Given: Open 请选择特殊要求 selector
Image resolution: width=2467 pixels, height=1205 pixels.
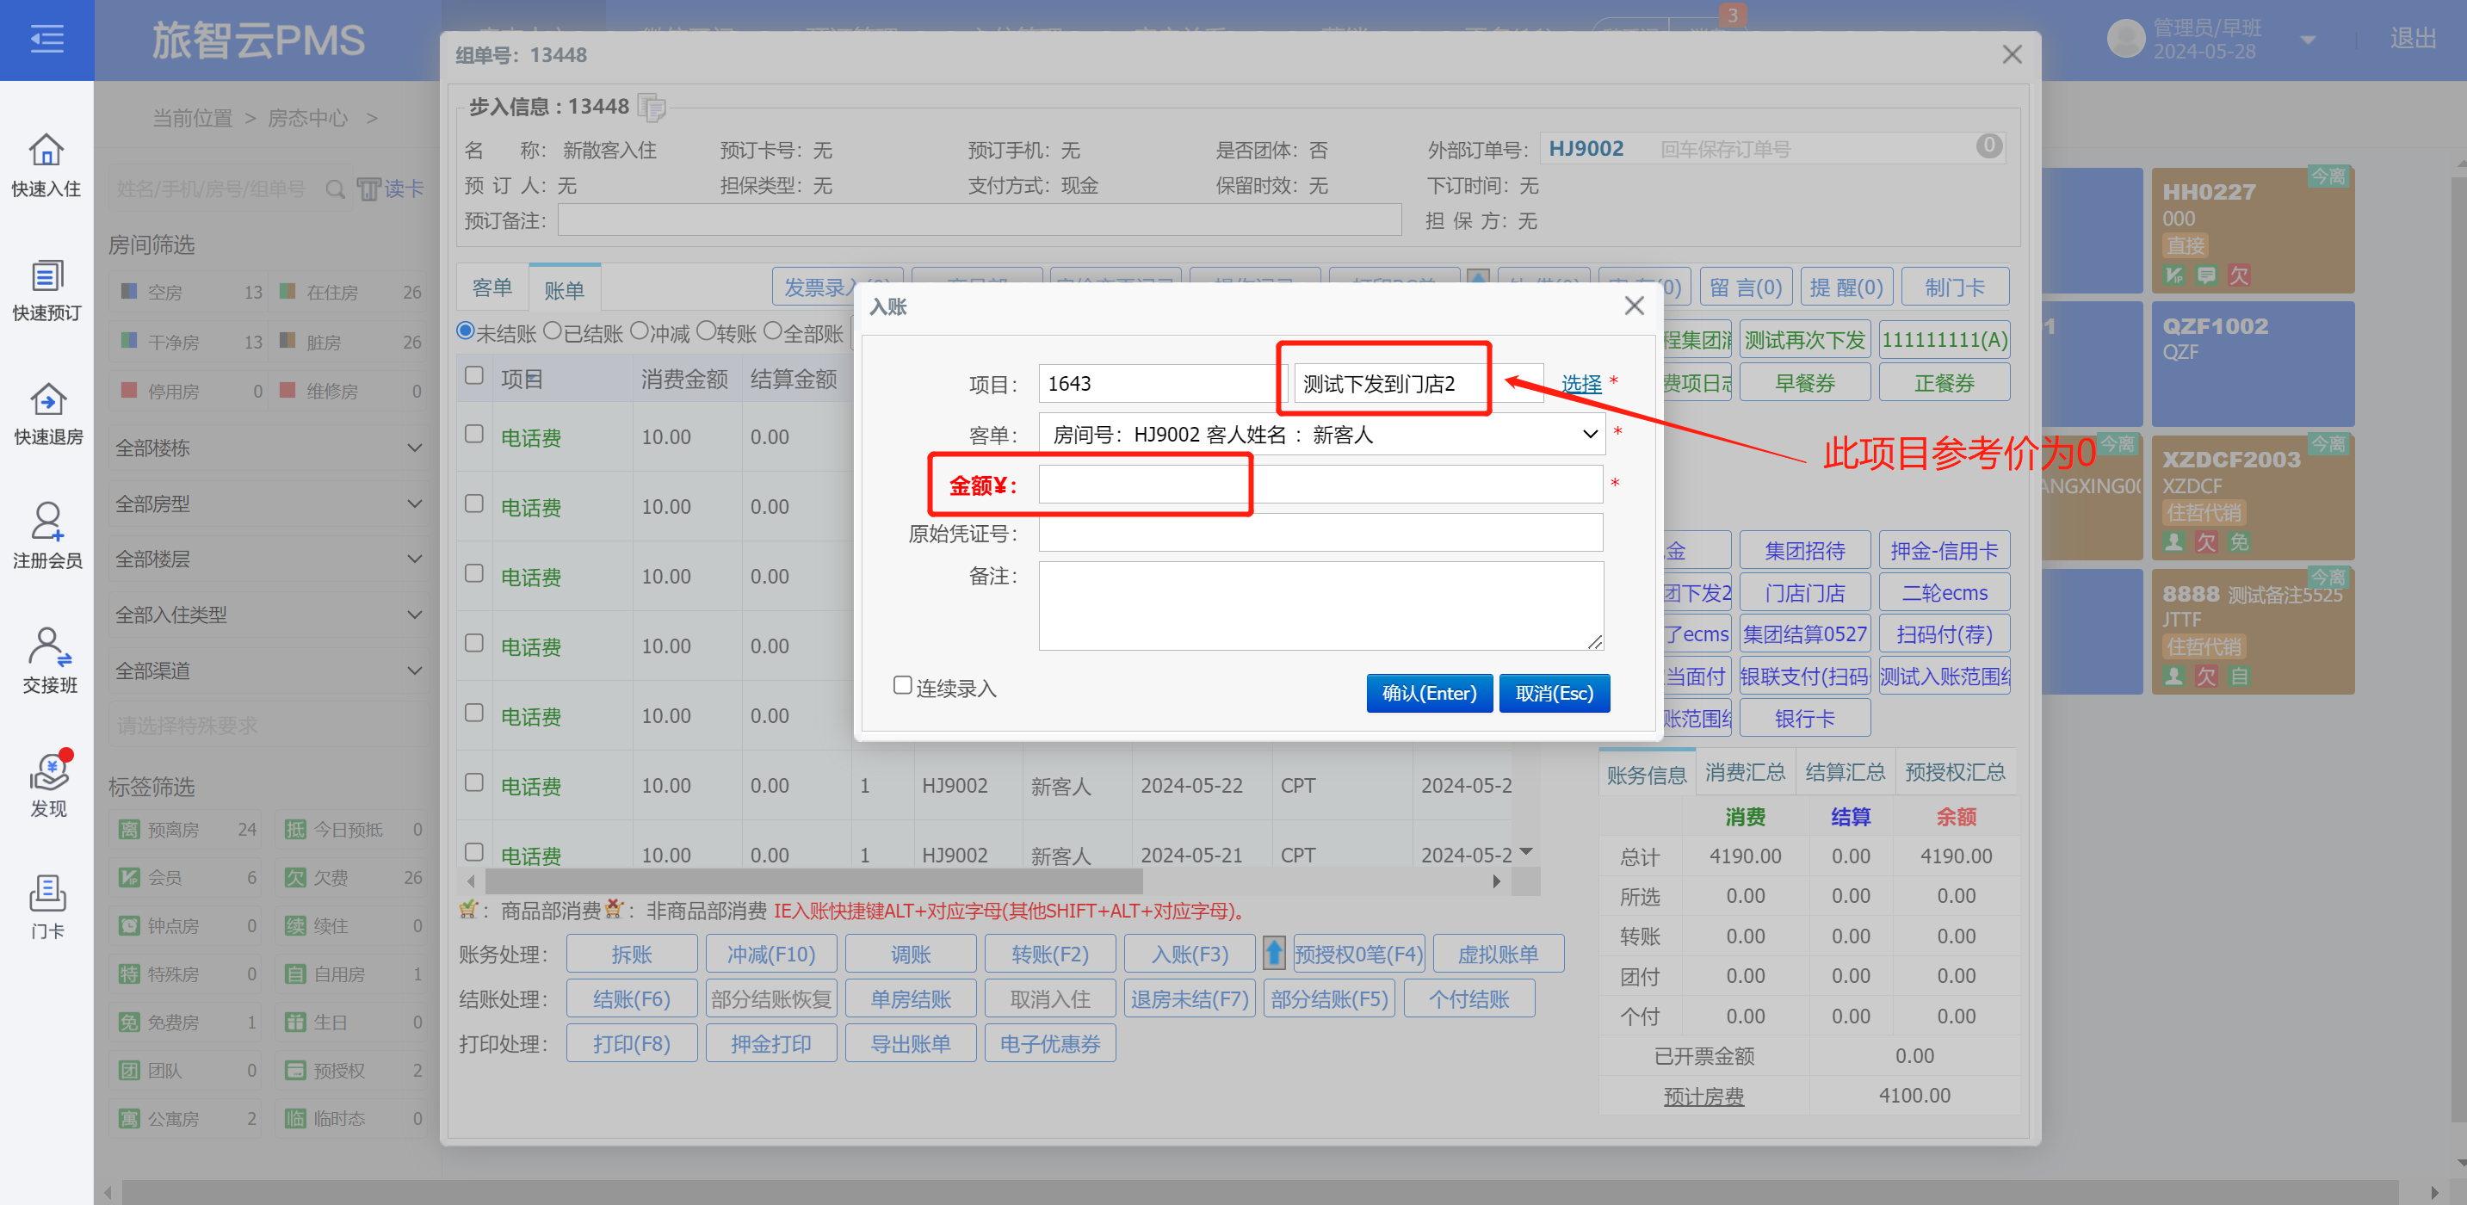Looking at the screenshot, I should [x=269, y=726].
